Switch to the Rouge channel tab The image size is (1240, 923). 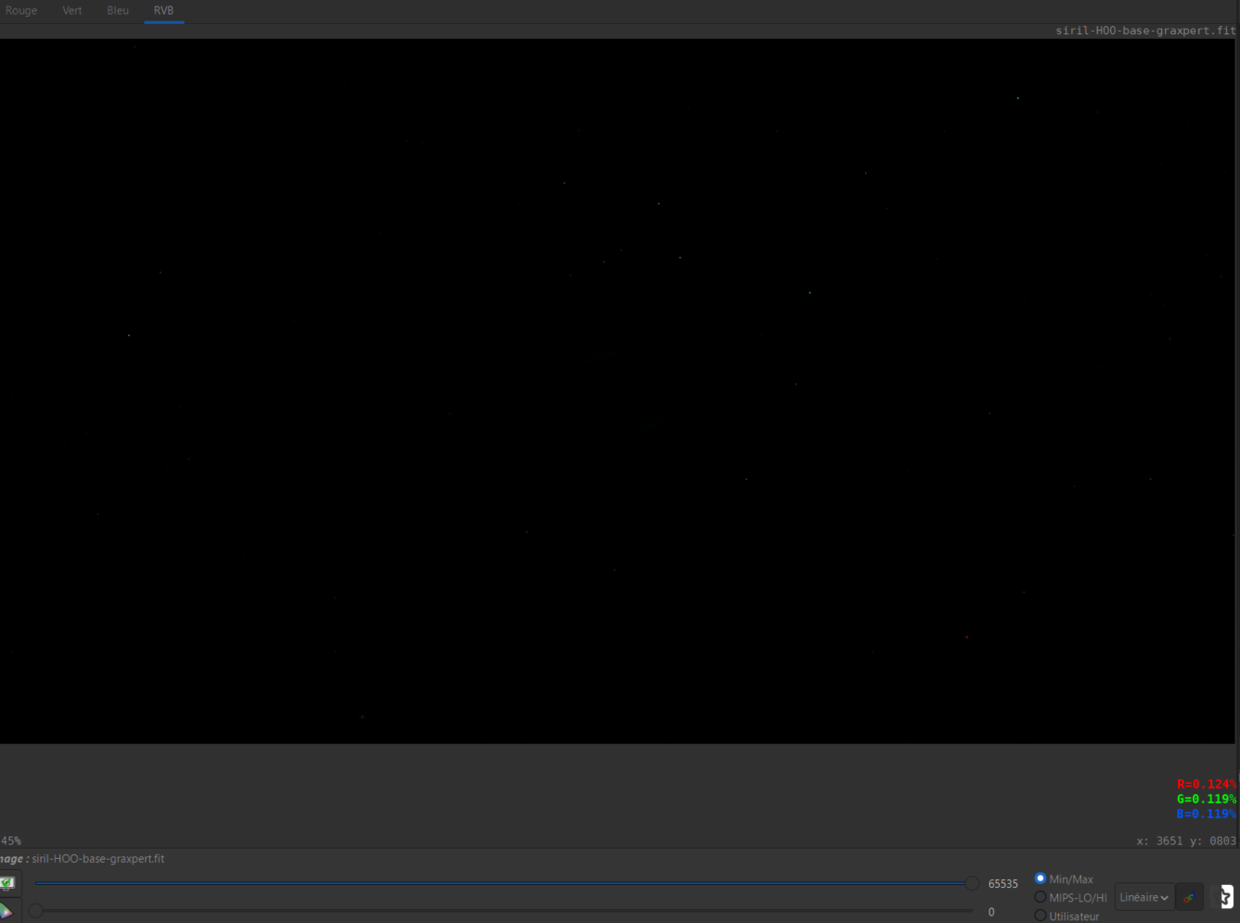[x=21, y=11]
